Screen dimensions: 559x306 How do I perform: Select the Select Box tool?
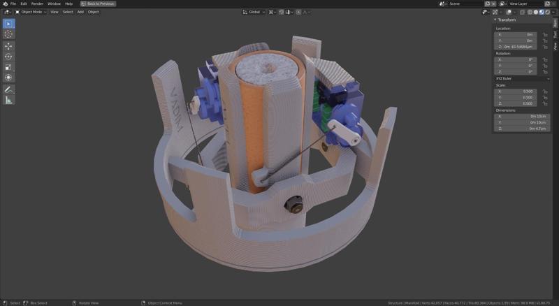point(8,24)
